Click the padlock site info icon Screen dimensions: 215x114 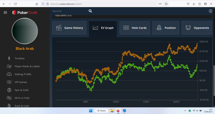click(x=47, y=4)
